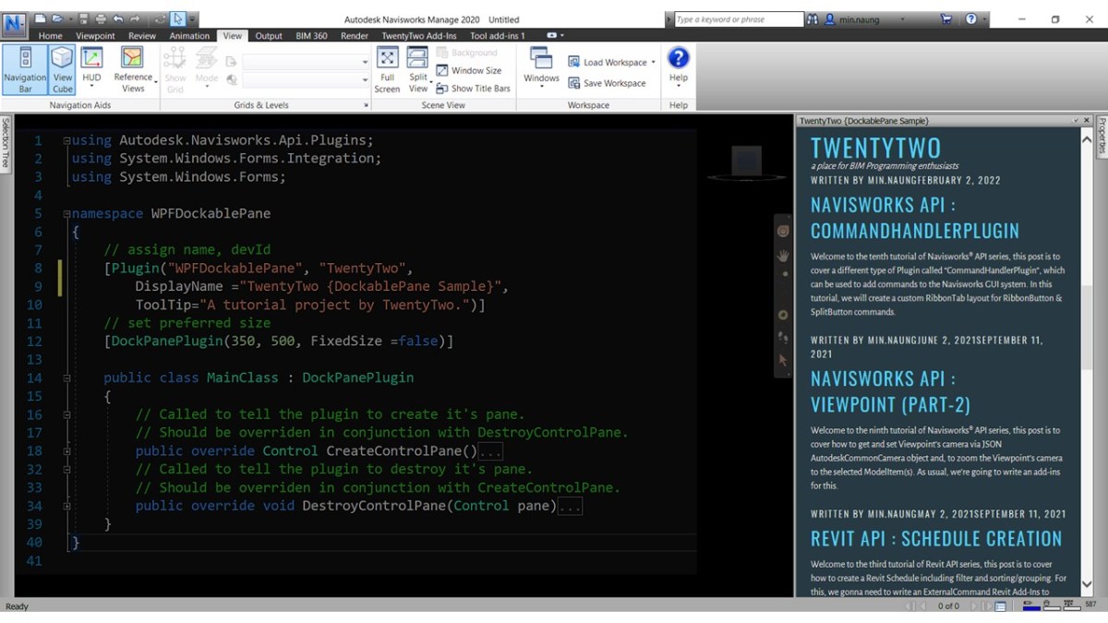Toggle the View Cube button
Image resolution: width=1108 pixels, height=623 pixels.
(x=63, y=70)
